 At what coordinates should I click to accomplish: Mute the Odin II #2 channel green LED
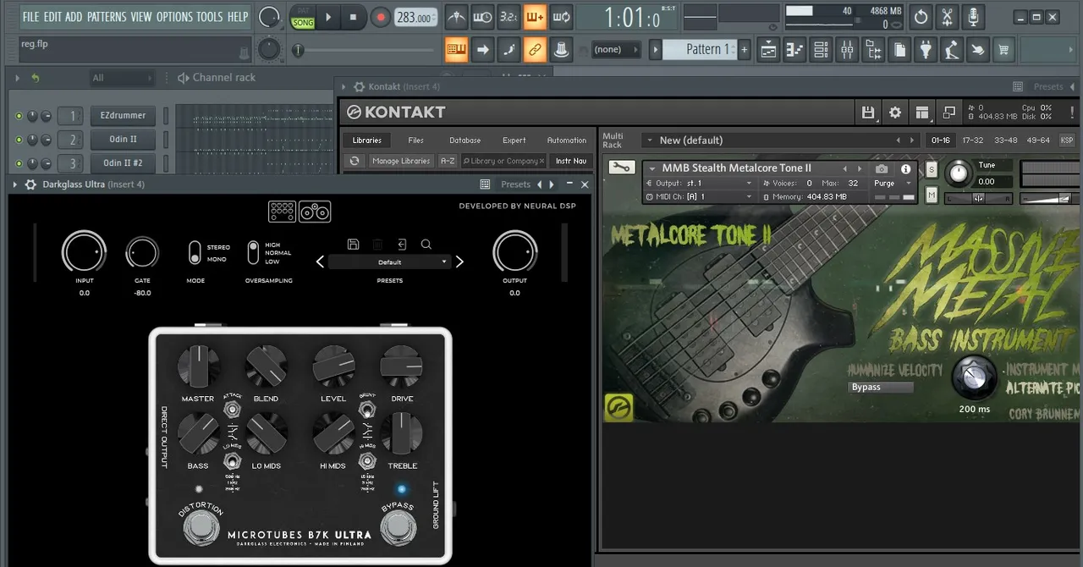tap(19, 163)
